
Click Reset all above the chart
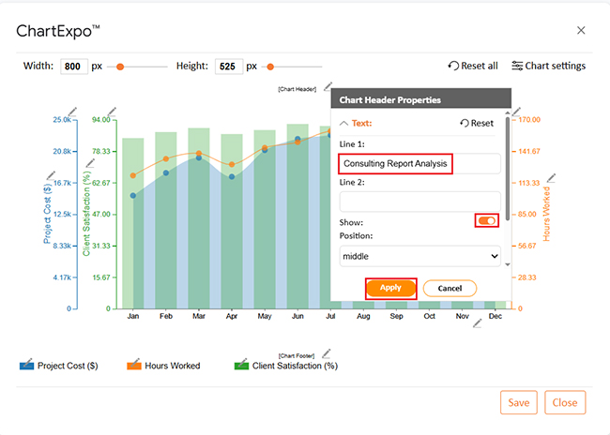coord(473,66)
